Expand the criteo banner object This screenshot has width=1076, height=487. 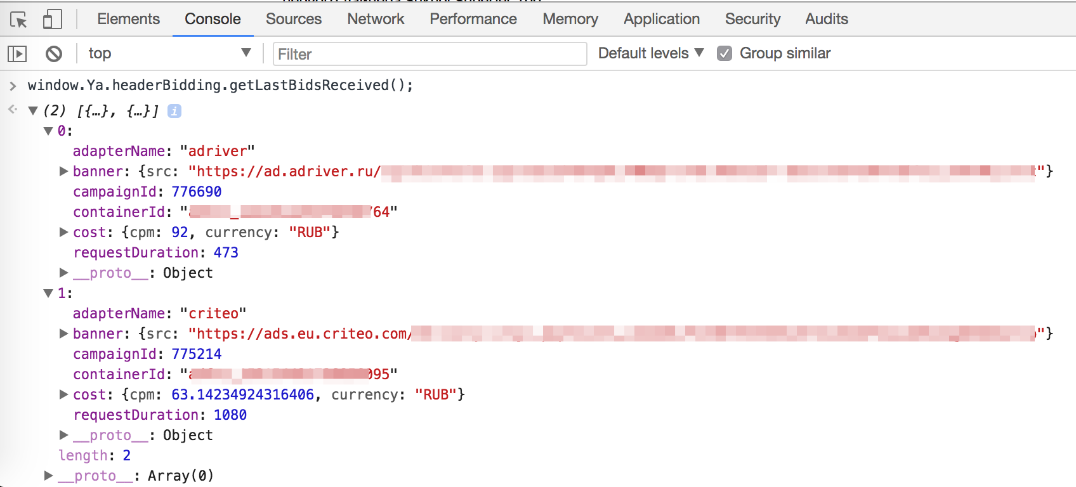pos(63,334)
